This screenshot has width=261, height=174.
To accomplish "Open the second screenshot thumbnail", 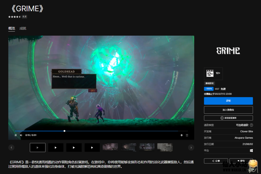I will click(x=128, y=147).
